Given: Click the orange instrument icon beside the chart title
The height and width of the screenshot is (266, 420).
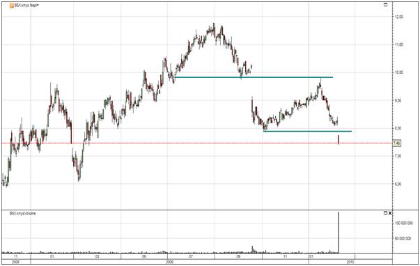Looking at the screenshot, I should tap(12, 6).
